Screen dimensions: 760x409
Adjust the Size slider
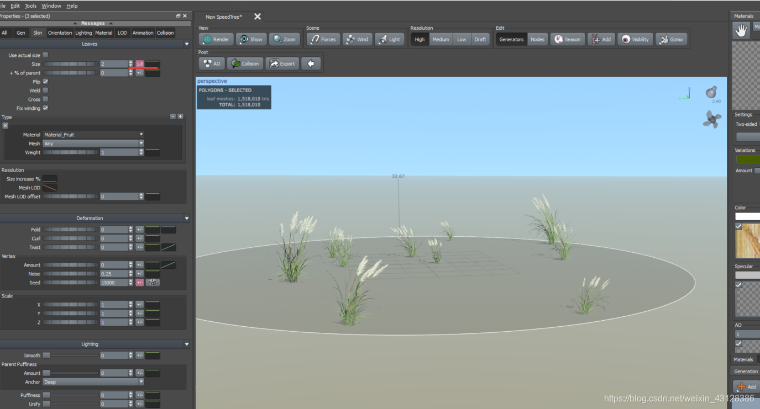pyautogui.click(x=71, y=64)
